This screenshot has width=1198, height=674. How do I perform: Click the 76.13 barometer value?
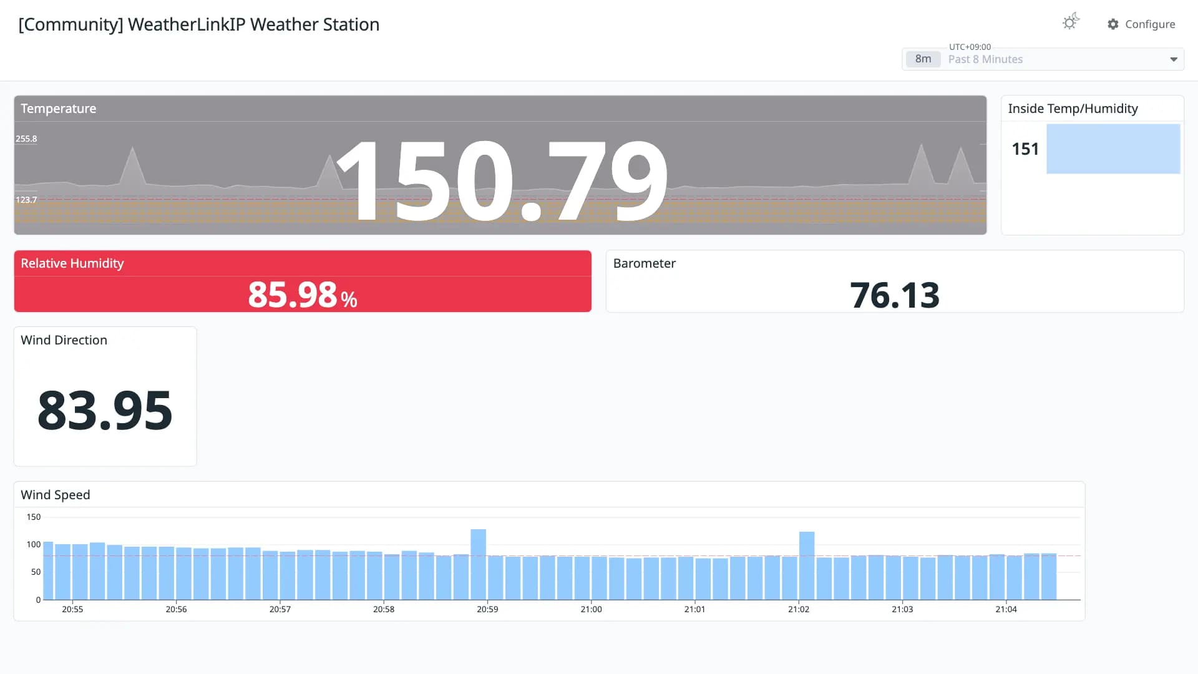coord(895,295)
